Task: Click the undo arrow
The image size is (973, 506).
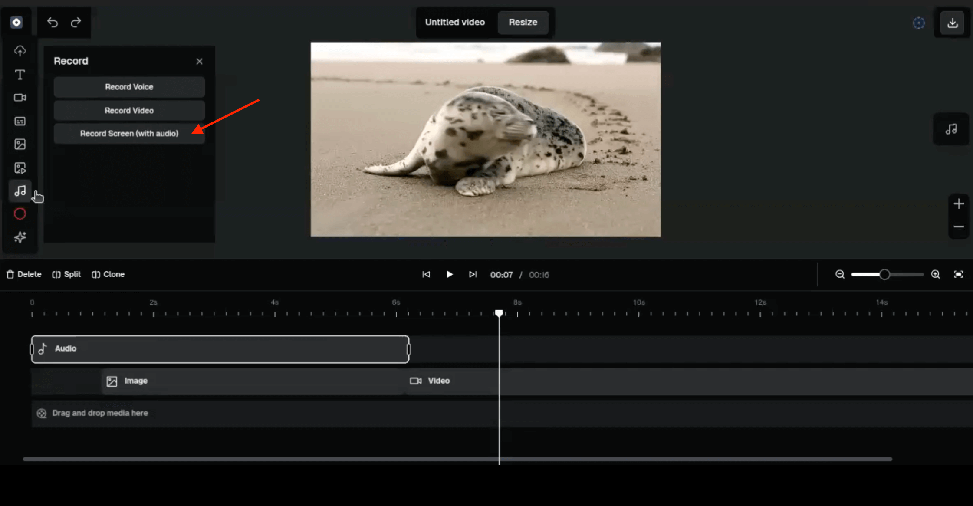Action: (53, 22)
